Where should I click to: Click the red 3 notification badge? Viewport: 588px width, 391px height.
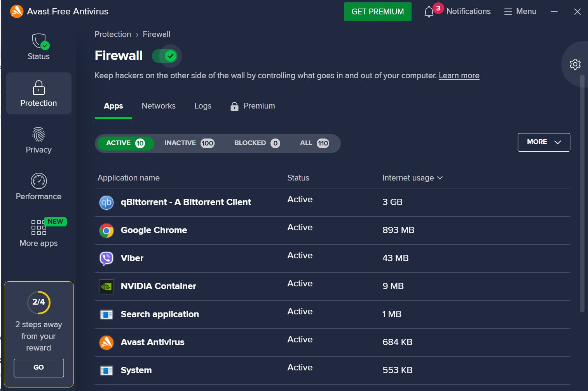(x=438, y=8)
